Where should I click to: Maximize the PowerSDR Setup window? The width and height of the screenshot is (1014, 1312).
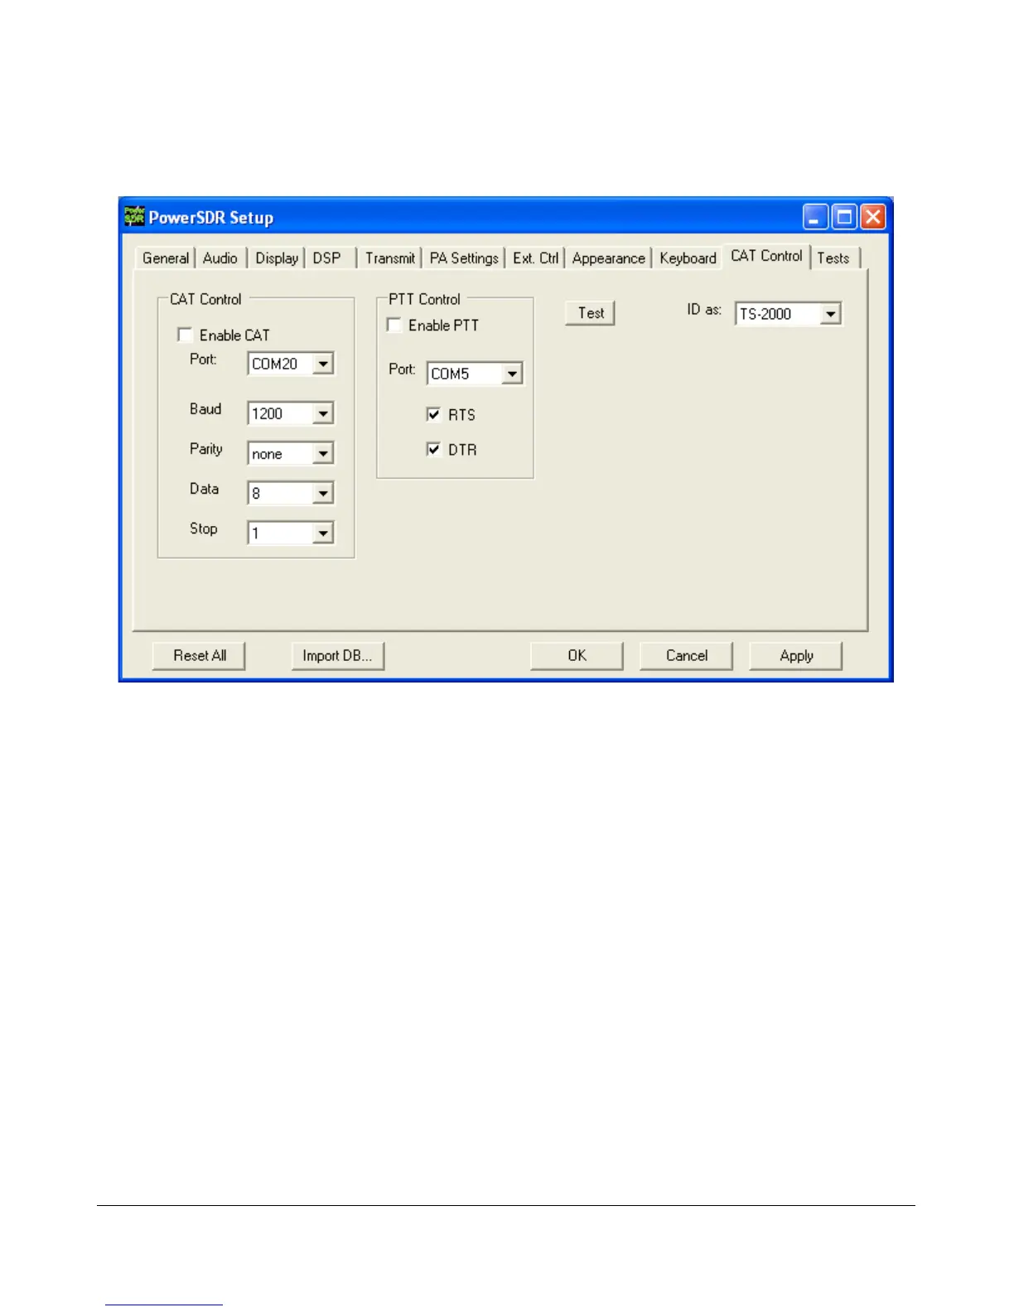tap(844, 218)
